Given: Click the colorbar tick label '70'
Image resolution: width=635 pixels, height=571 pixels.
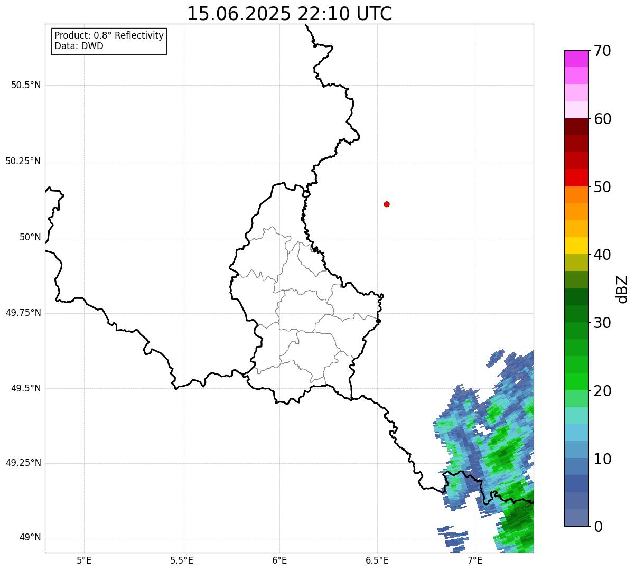Looking at the screenshot, I should pos(602,51).
